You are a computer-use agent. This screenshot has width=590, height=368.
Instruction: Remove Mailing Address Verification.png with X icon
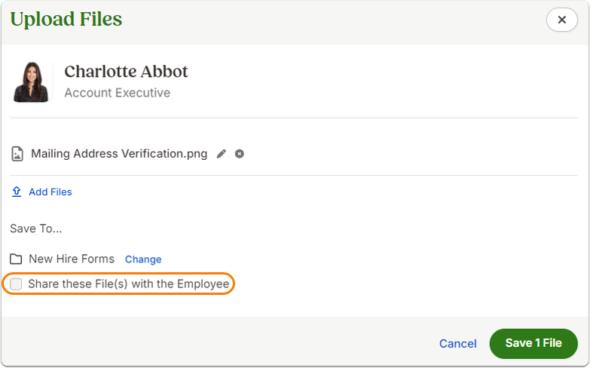pos(240,154)
